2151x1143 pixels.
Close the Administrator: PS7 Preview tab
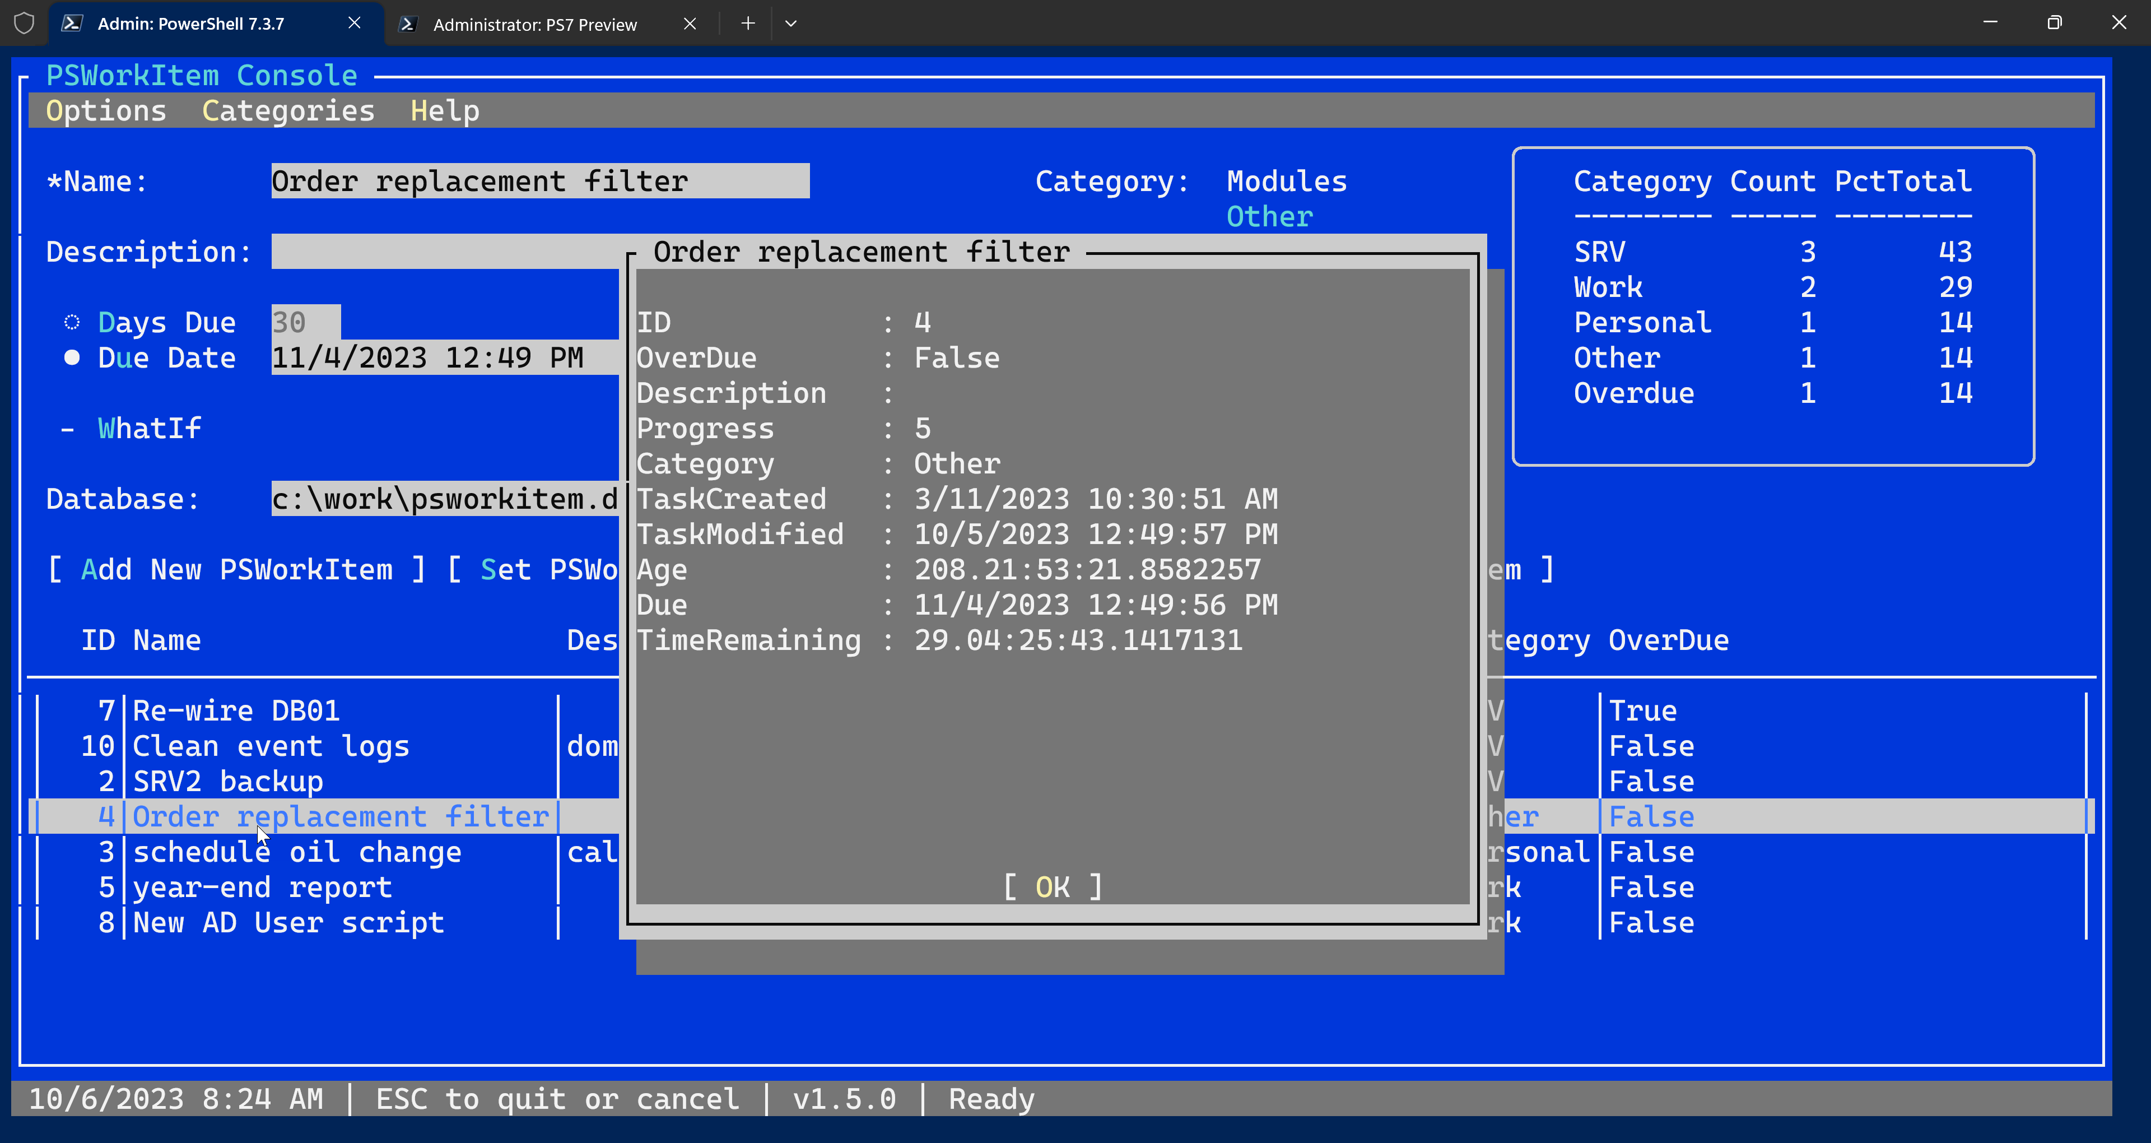pyautogui.click(x=690, y=24)
